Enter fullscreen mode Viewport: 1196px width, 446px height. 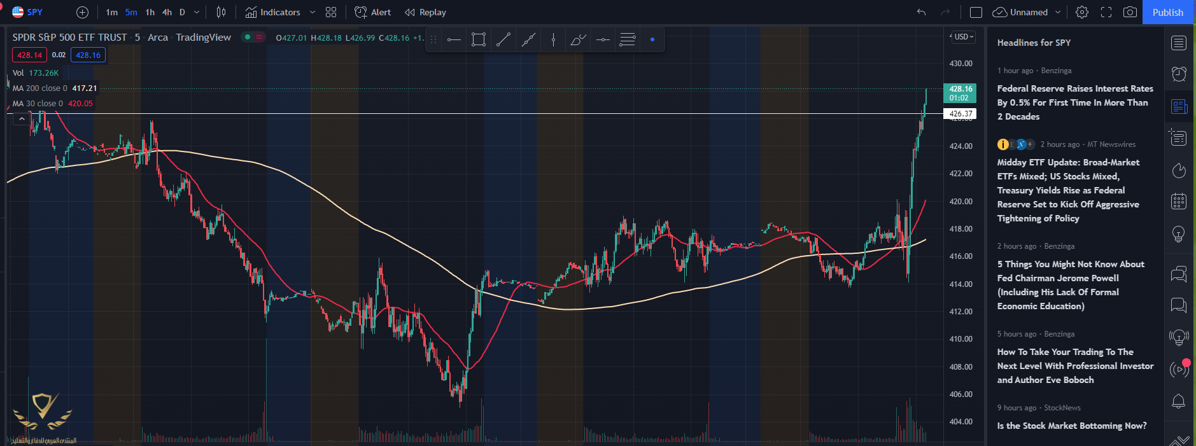point(1106,12)
